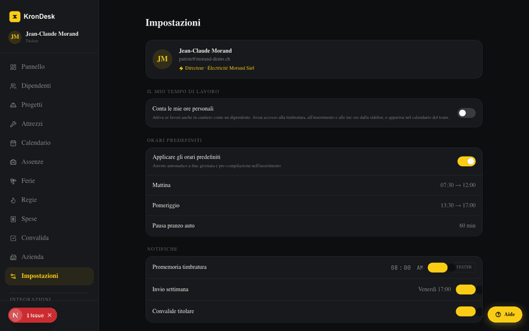Image resolution: width=529 pixels, height=331 pixels.
Task: Click the Convalida checkmark icon
Action: (x=13, y=238)
